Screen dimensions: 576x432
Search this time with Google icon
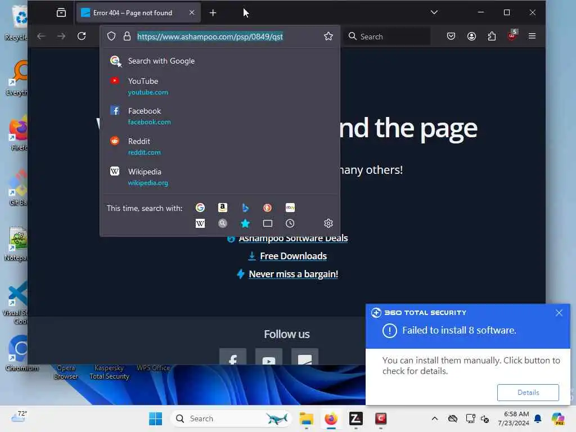200,208
